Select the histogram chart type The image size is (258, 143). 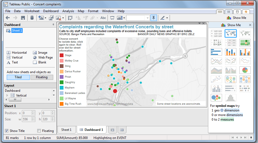pyautogui.click(x=231, y=98)
